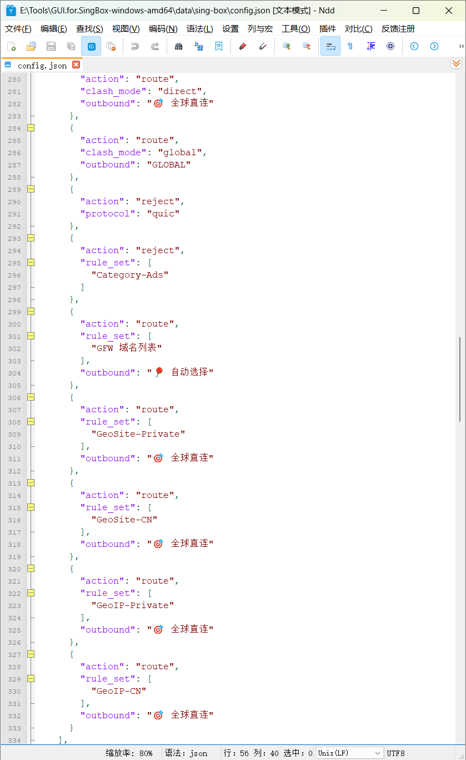Open the 语法(L) menu
This screenshot has width=466, height=760.
(x=200, y=29)
